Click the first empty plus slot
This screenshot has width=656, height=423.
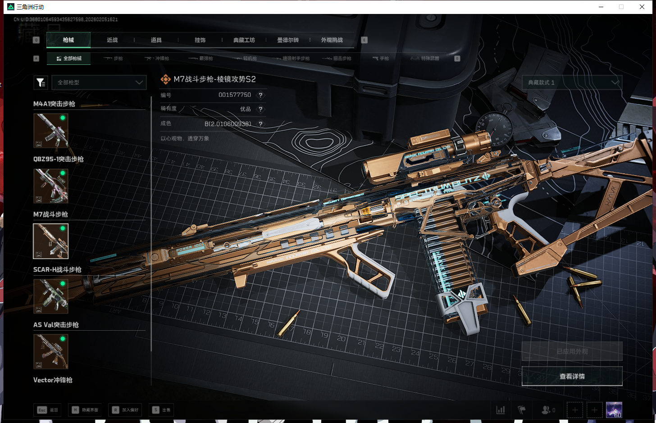(575, 410)
